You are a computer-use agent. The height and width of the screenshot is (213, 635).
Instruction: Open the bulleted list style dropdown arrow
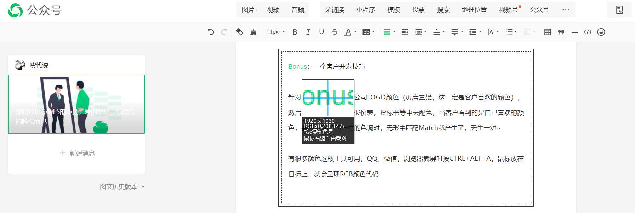[516, 32]
